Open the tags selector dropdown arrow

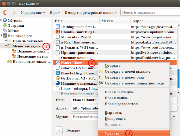174,117
